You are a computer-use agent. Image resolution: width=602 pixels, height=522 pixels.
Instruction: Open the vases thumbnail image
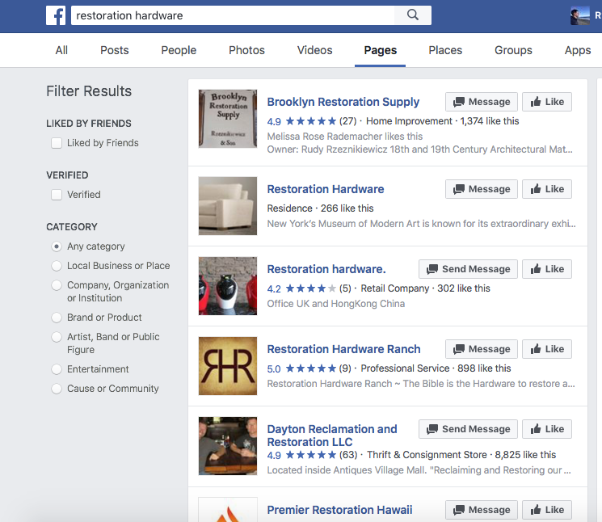[228, 286]
